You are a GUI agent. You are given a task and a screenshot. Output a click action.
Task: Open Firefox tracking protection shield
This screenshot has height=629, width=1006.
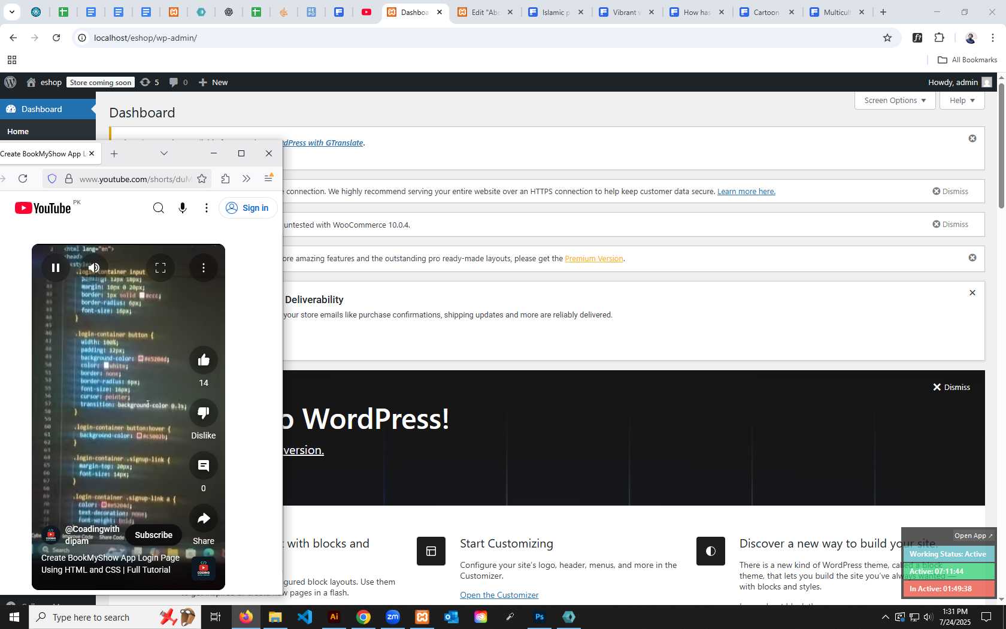tap(52, 179)
